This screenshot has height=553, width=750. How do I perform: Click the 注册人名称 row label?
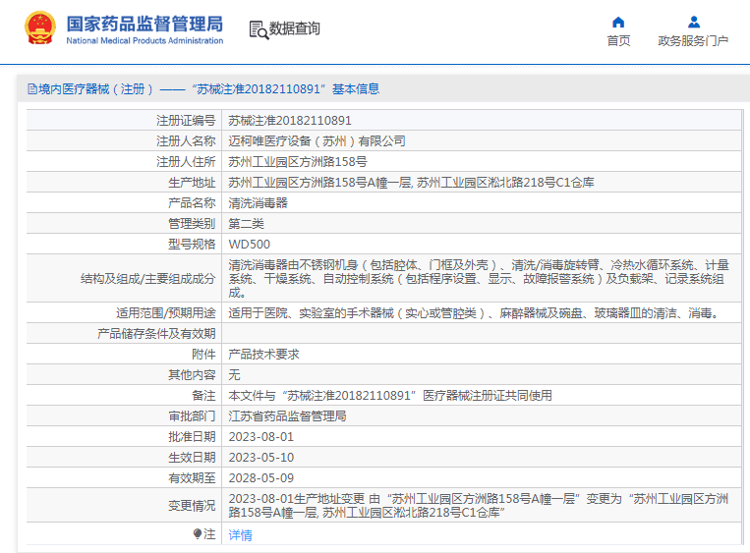pos(186,141)
